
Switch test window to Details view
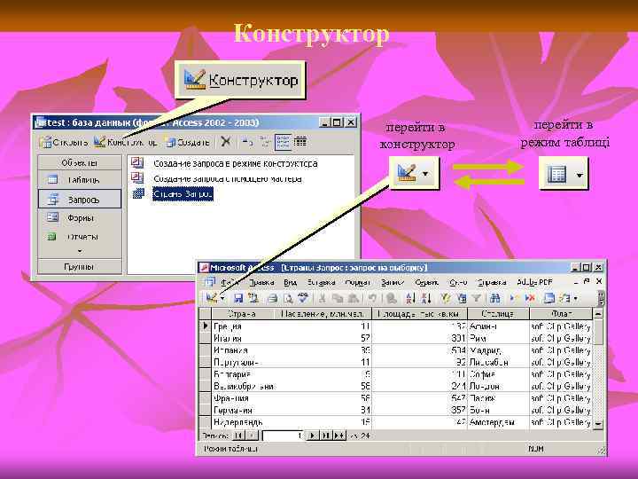pyautogui.click(x=300, y=142)
